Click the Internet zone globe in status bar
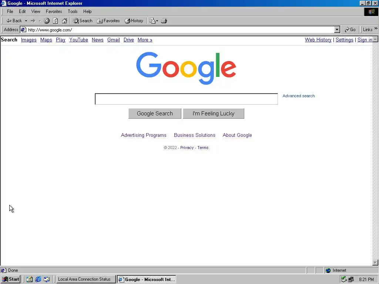The height and width of the screenshot is (284, 379). pyautogui.click(x=328, y=270)
